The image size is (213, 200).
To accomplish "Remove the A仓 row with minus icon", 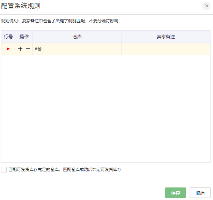I will 28,49.
